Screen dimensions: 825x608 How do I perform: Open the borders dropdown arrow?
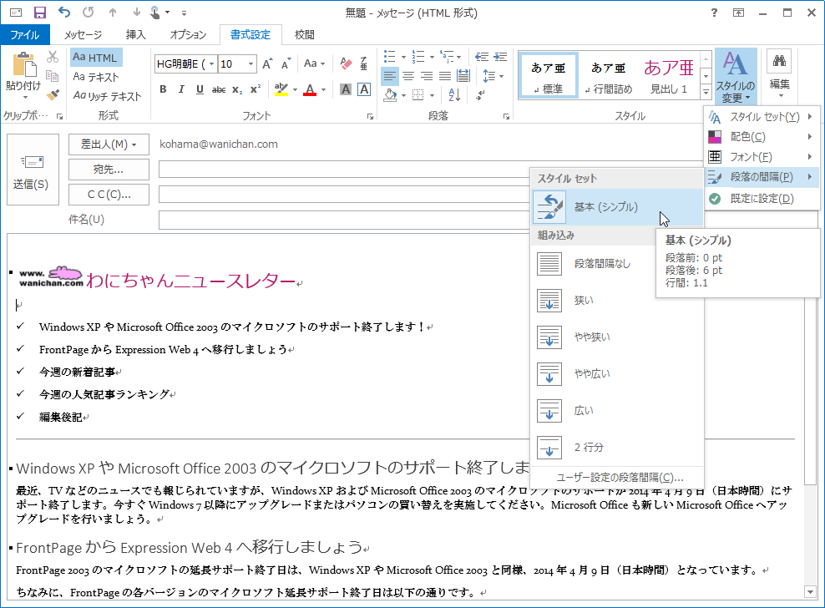pyautogui.click(x=432, y=95)
